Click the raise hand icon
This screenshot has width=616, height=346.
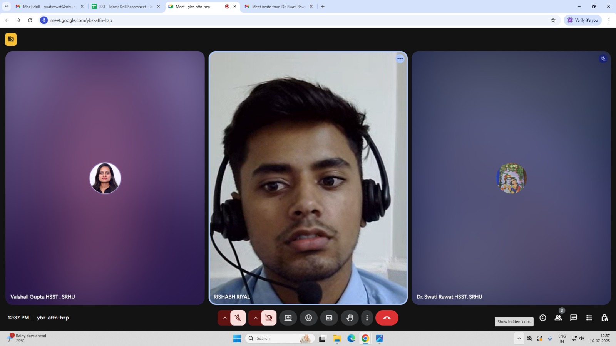(x=349, y=318)
